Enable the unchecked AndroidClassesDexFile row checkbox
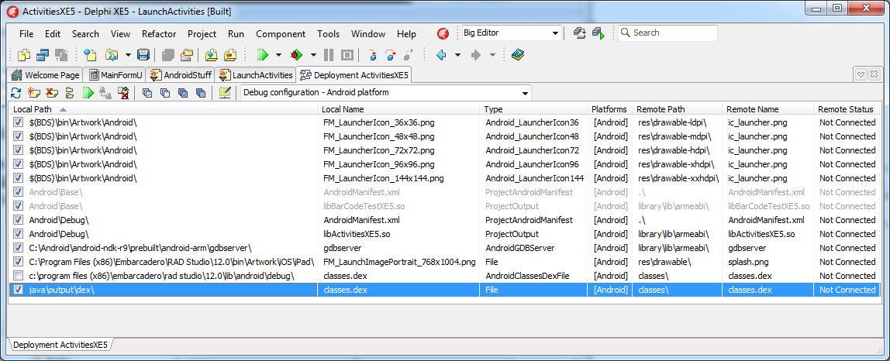This screenshot has width=890, height=361. click(x=19, y=276)
